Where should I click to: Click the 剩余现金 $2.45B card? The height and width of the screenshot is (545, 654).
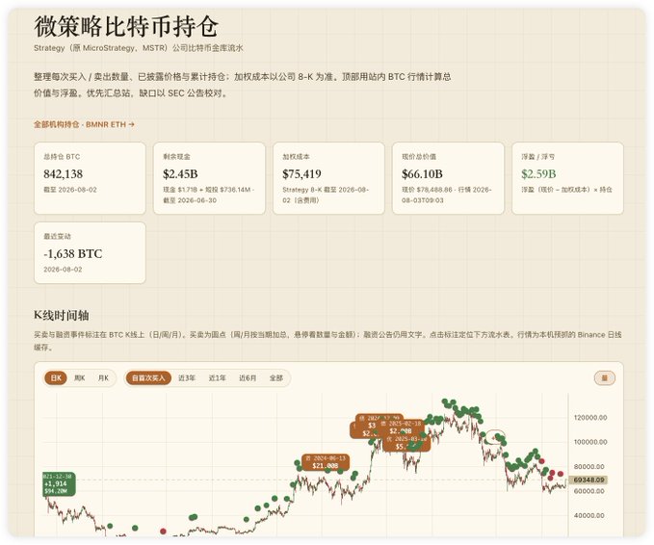pos(209,178)
